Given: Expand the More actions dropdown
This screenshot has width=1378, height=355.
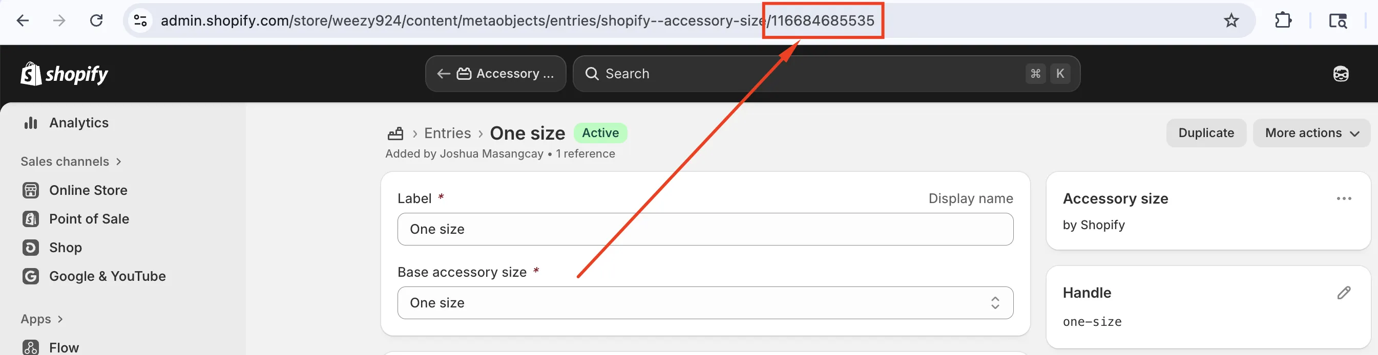Looking at the screenshot, I should [x=1311, y=133].
